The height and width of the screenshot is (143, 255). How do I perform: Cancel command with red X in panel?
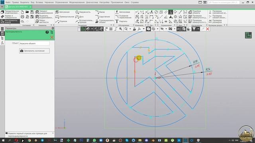52,37
